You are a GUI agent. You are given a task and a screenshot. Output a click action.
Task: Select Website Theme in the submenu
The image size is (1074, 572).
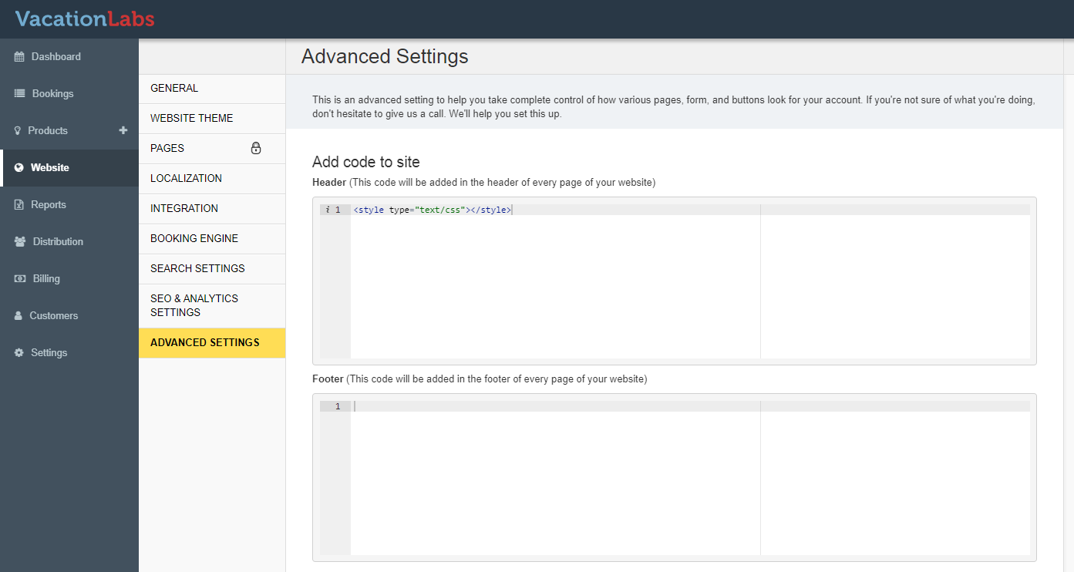click(191, 119)
